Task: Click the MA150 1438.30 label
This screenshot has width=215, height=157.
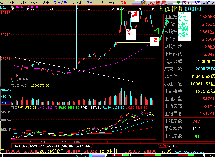Action: pos(27,7)
